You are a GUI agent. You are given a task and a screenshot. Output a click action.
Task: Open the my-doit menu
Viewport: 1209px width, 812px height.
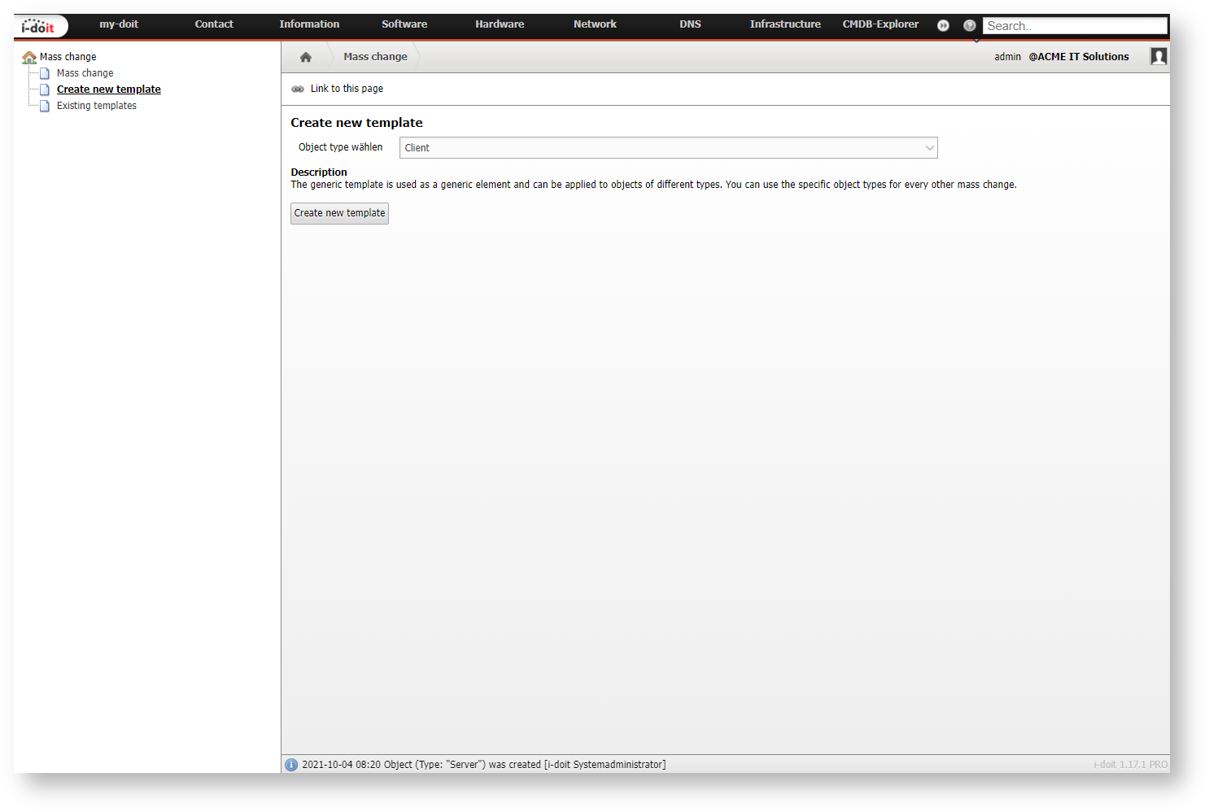[x=119, y=24]
